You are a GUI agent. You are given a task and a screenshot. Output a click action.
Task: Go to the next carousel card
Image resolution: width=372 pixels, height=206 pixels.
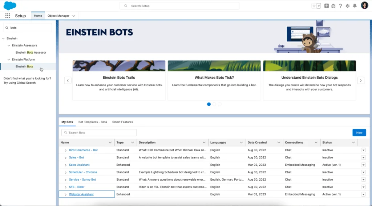click(x=361, y=81)
